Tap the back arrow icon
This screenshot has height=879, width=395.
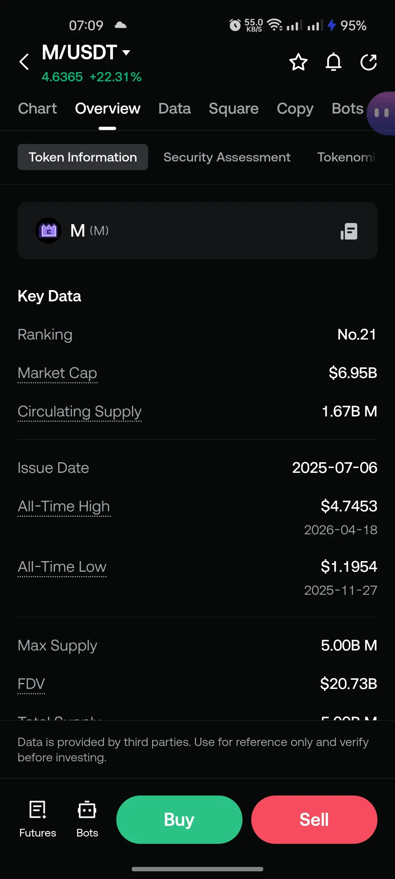point(24,62)
